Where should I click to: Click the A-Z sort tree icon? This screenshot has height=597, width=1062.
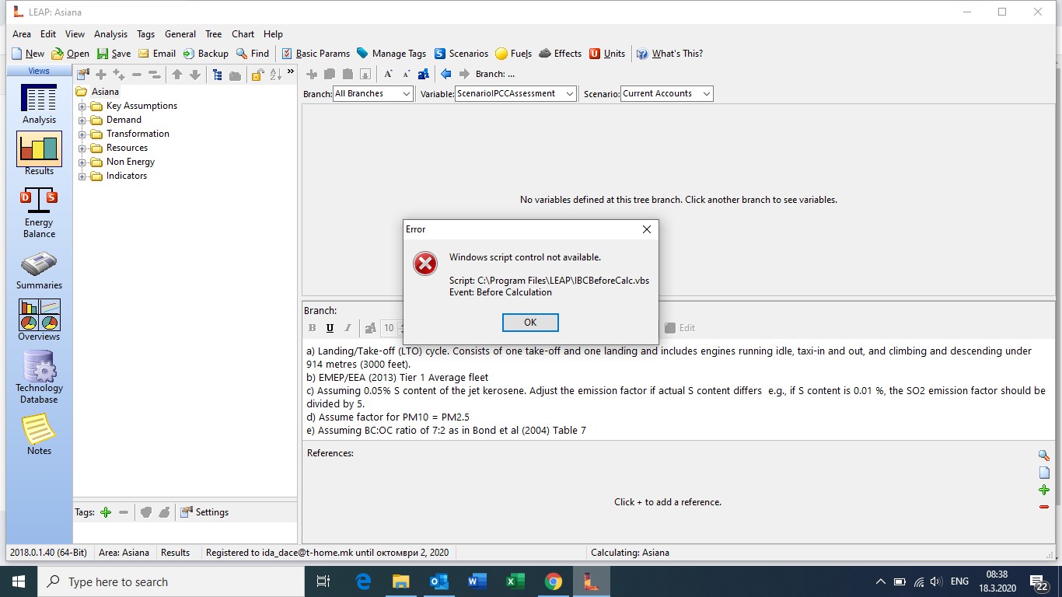pos(275,75)
